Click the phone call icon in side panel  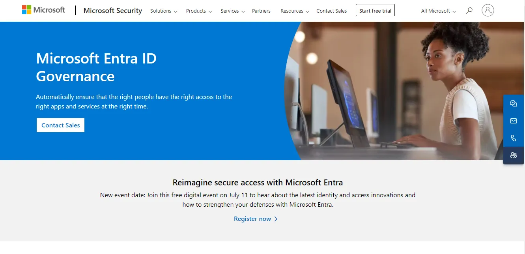pyautogui.click(x=513, y=138)
